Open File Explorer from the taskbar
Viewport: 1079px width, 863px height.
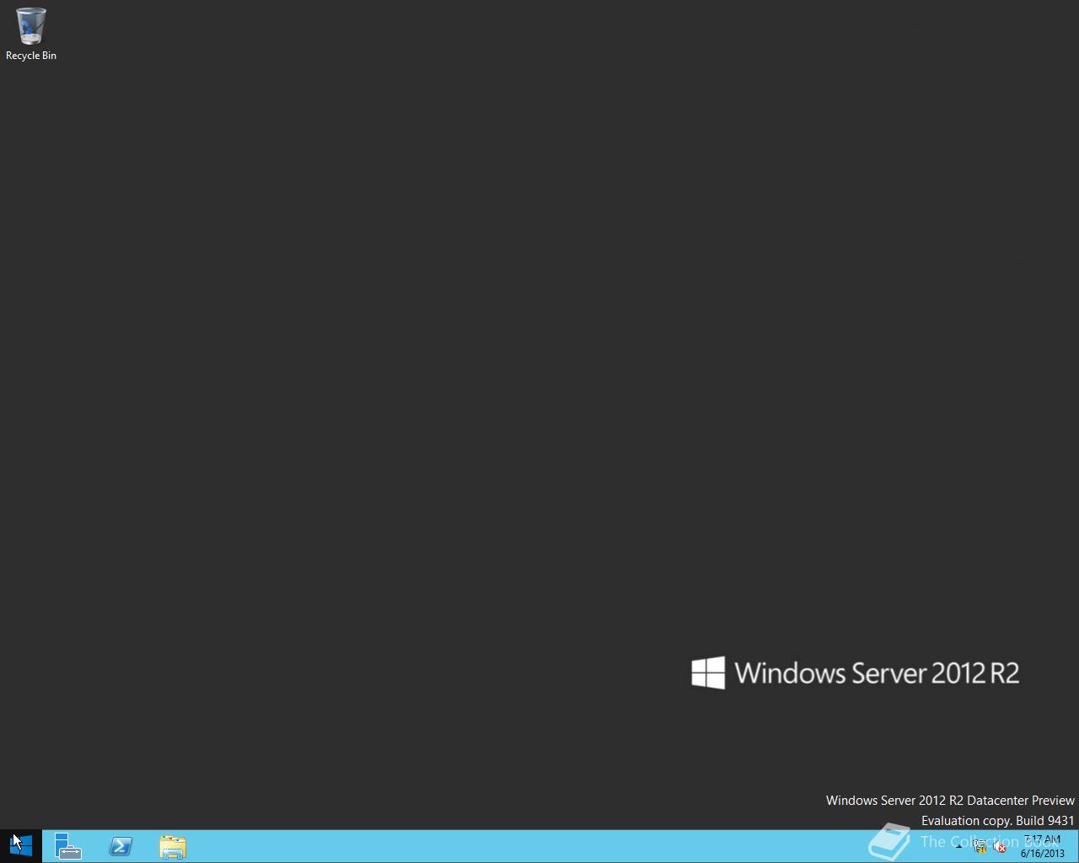(x=173, y=846)
